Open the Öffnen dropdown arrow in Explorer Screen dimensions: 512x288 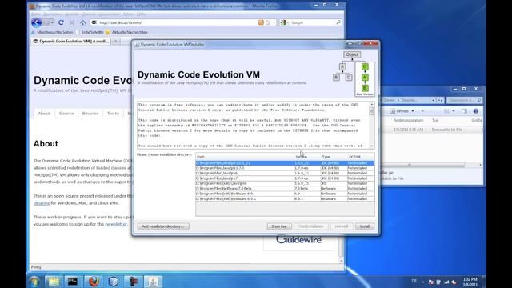coord(413,111)
